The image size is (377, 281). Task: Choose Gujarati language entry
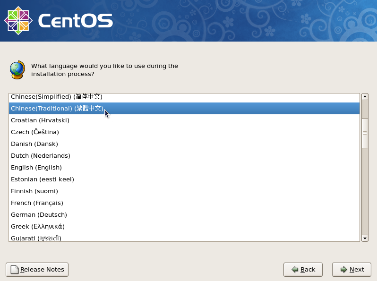(184, 237)
